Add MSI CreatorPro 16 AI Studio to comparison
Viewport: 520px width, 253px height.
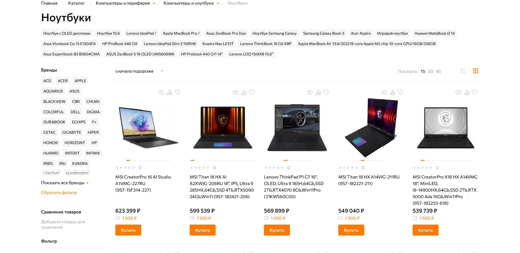pyautogui.click(x=169, y=93)
